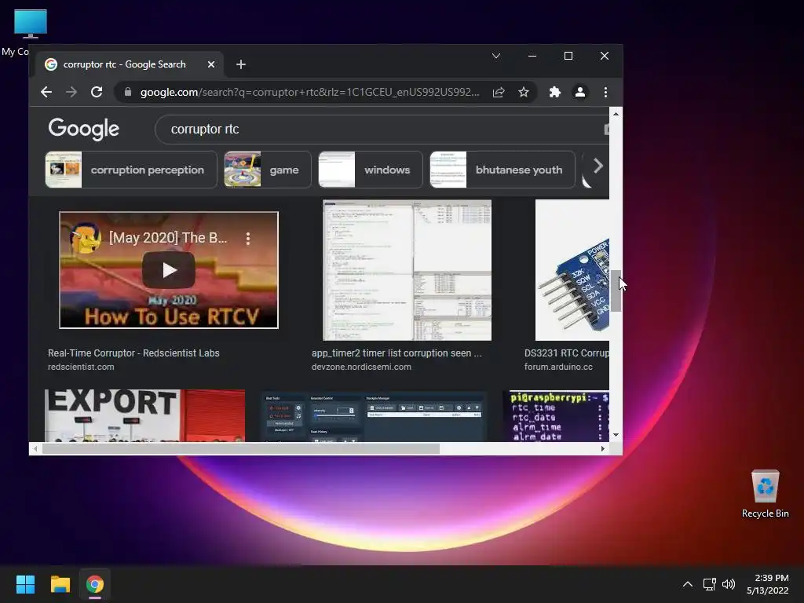Reload the Google search page
The height and width of the screenshot is (603, 804).
pyautogui.click(x=97, y=93)
